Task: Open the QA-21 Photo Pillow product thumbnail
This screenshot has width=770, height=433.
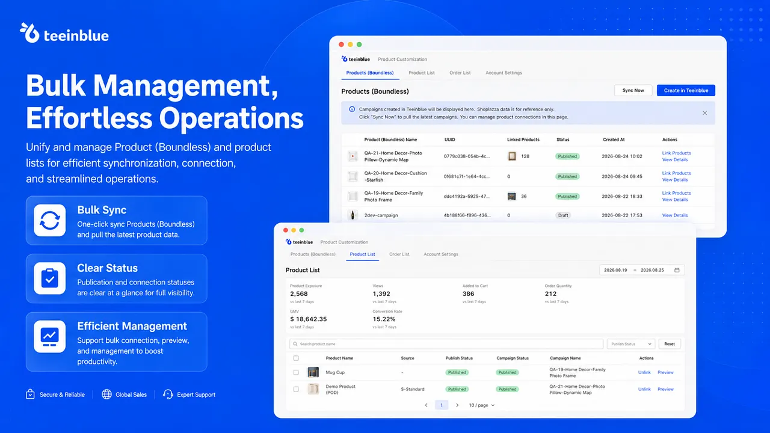Action: tap(353, 156)
